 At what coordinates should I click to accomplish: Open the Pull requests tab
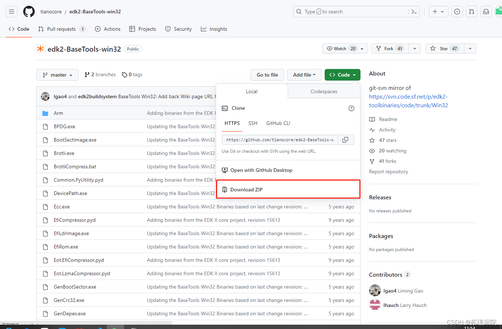coord(62,29)
